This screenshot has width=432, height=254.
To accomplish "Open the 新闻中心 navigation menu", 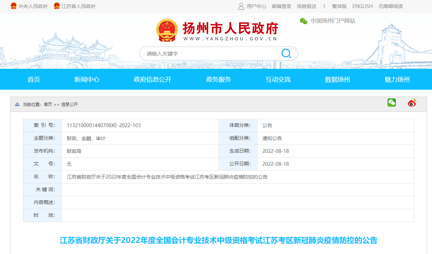I will [x=87, y=79].
